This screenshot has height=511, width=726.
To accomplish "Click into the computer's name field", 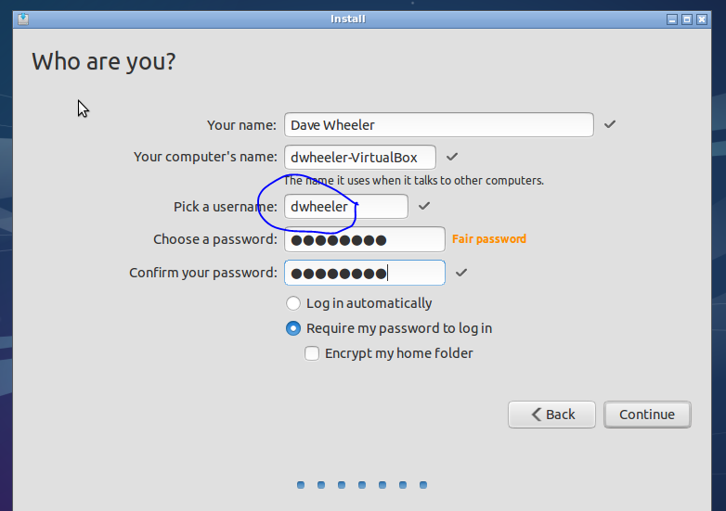I will tap(360, 158).
